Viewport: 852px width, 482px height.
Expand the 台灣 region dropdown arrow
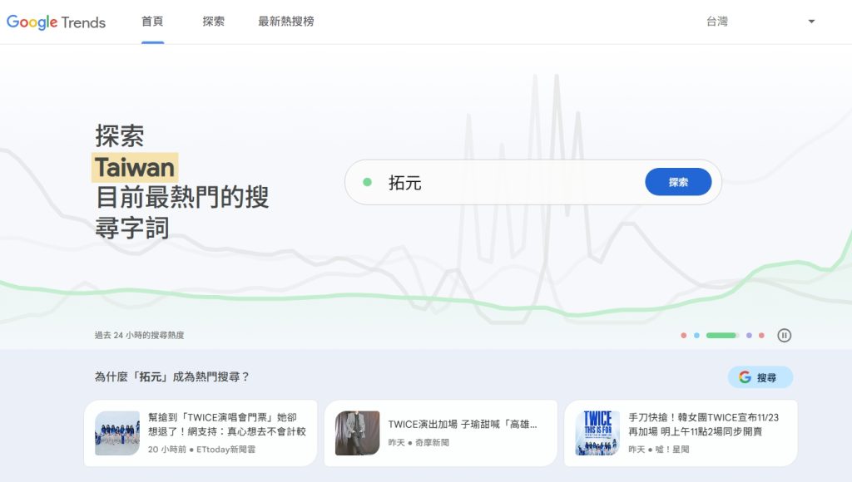811,22
